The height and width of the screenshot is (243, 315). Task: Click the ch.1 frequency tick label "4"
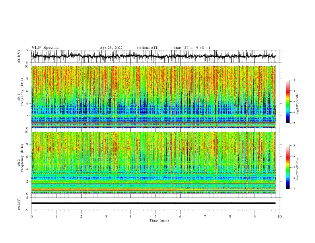[28, 104]
